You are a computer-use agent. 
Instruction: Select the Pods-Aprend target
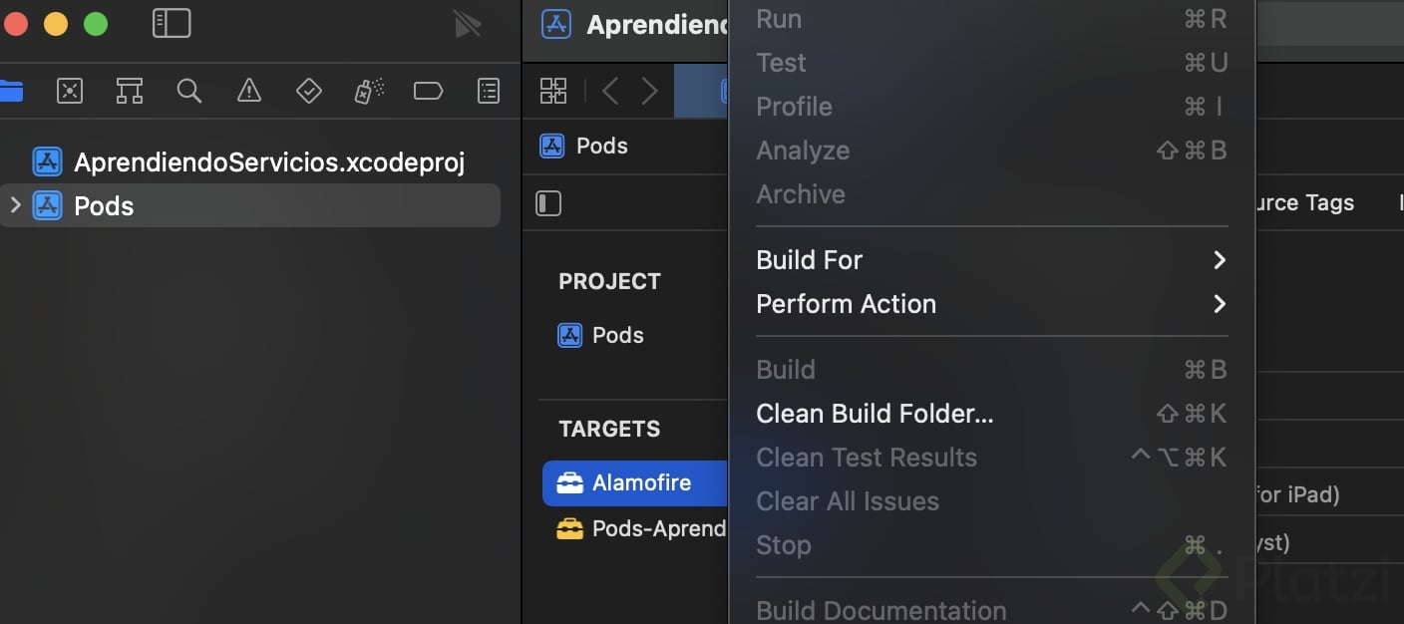658,528
